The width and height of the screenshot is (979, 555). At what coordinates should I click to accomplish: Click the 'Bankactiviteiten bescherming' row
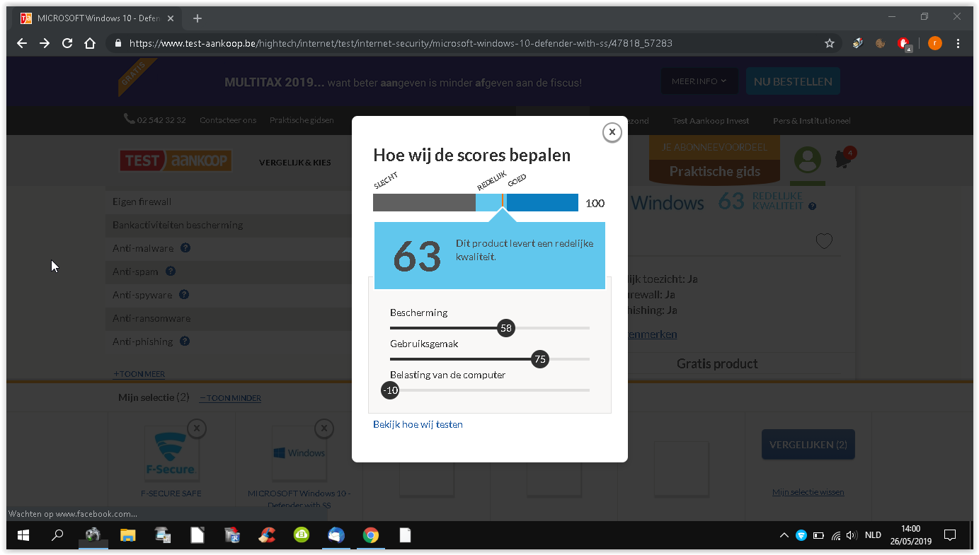click(229, 225)
